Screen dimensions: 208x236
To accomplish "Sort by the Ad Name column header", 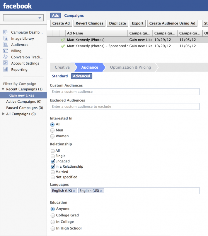I will pos(96,33).
